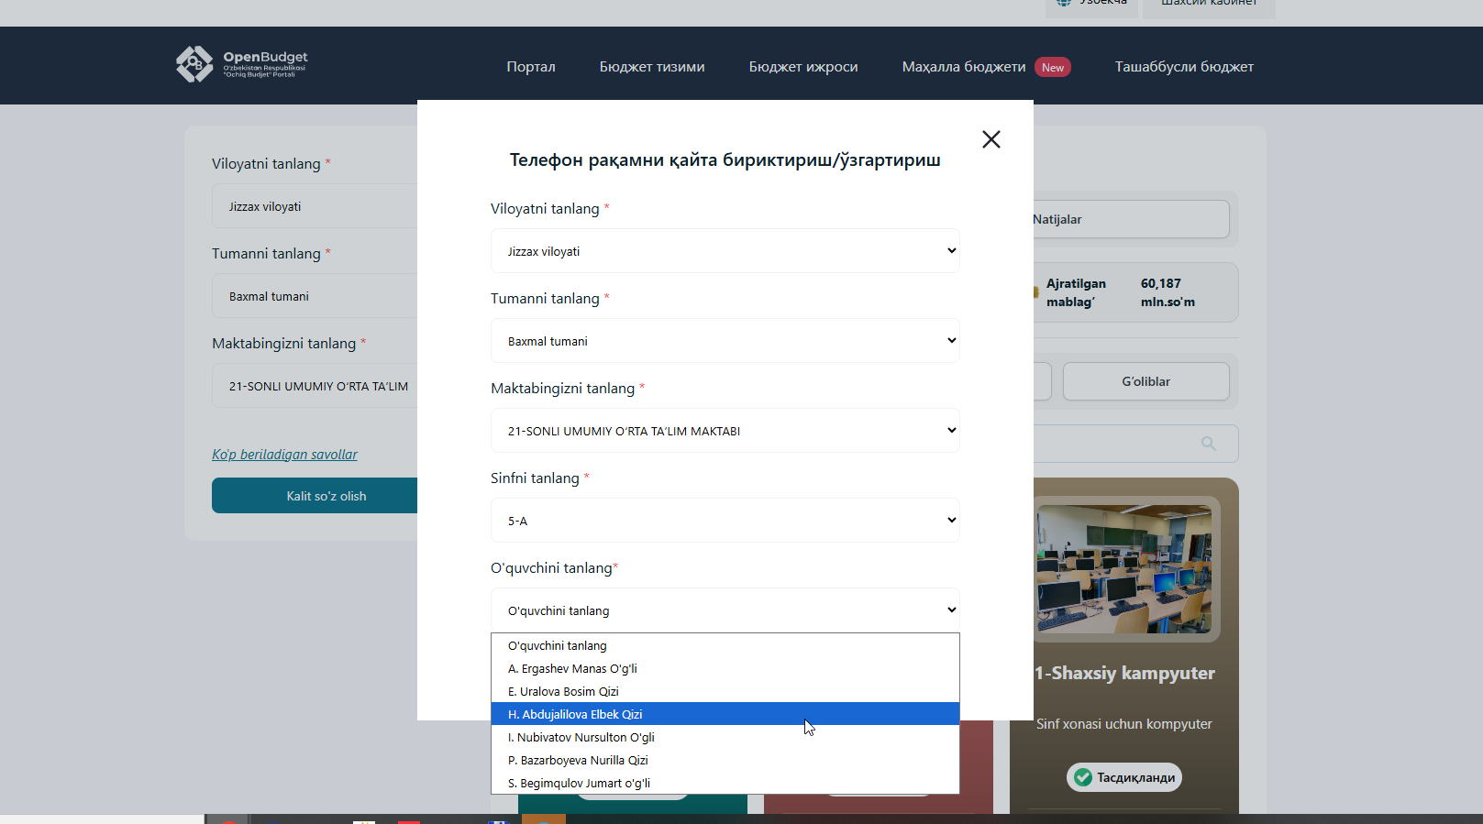Open the Бюджет тизими menu

click(x=652, y=67)
